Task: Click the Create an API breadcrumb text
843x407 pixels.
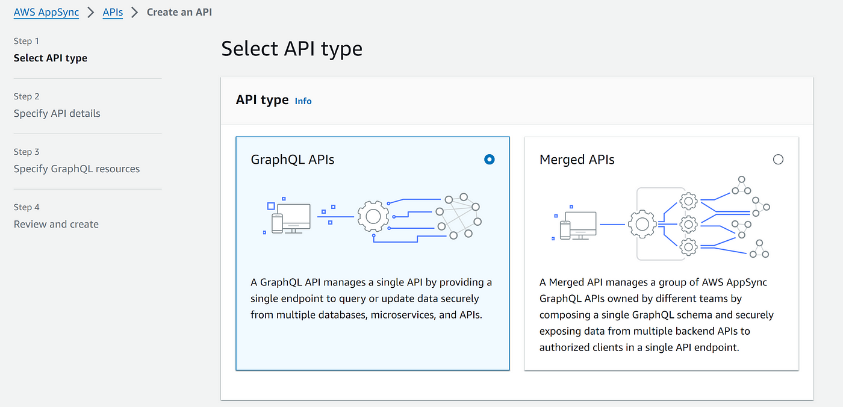Action: [179, 12]
